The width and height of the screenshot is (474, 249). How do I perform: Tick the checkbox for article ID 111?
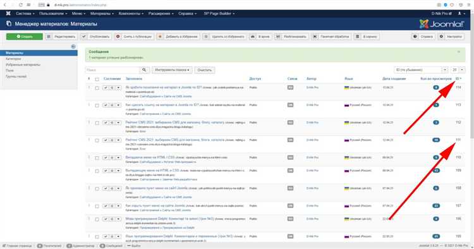[x=97, y=141]
